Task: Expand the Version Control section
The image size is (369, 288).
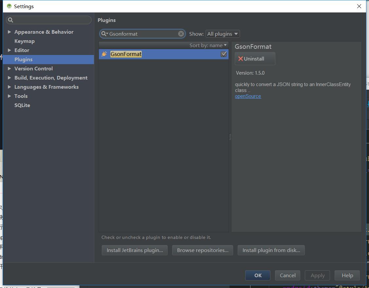Action: tap(9, 68)
